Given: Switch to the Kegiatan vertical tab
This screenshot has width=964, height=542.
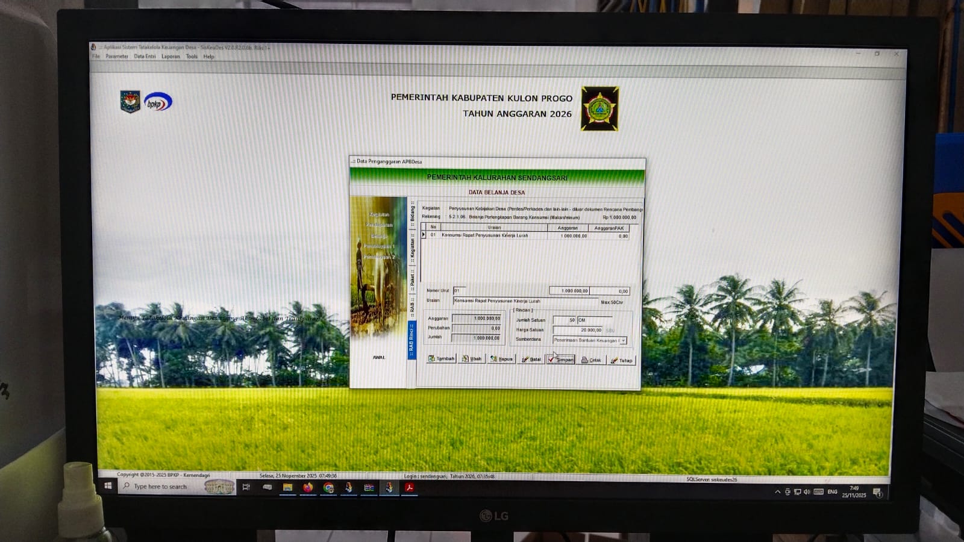Looking at the screenshot, I should 413,250.
